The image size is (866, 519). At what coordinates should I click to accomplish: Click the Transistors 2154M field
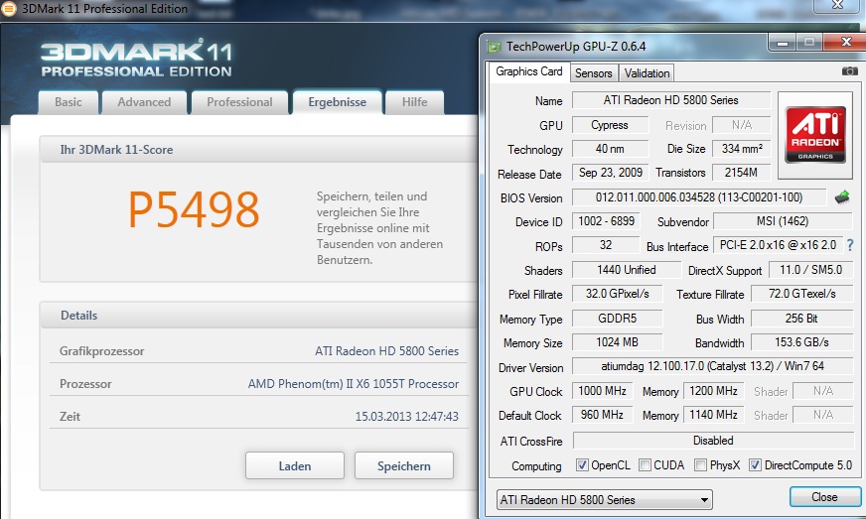click(x=741, y=173)
